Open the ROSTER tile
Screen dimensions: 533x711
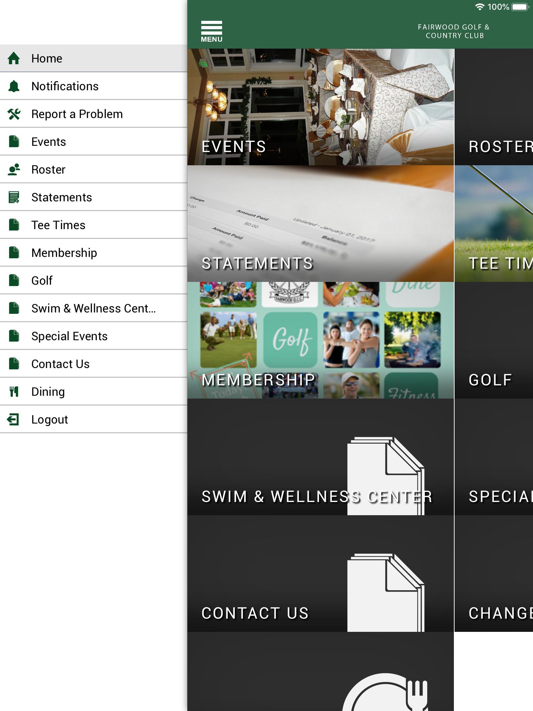[494, 107]
